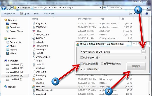Screen dimensions: 152x96
Task: Click the change view icon
Action: coord(130,14)
